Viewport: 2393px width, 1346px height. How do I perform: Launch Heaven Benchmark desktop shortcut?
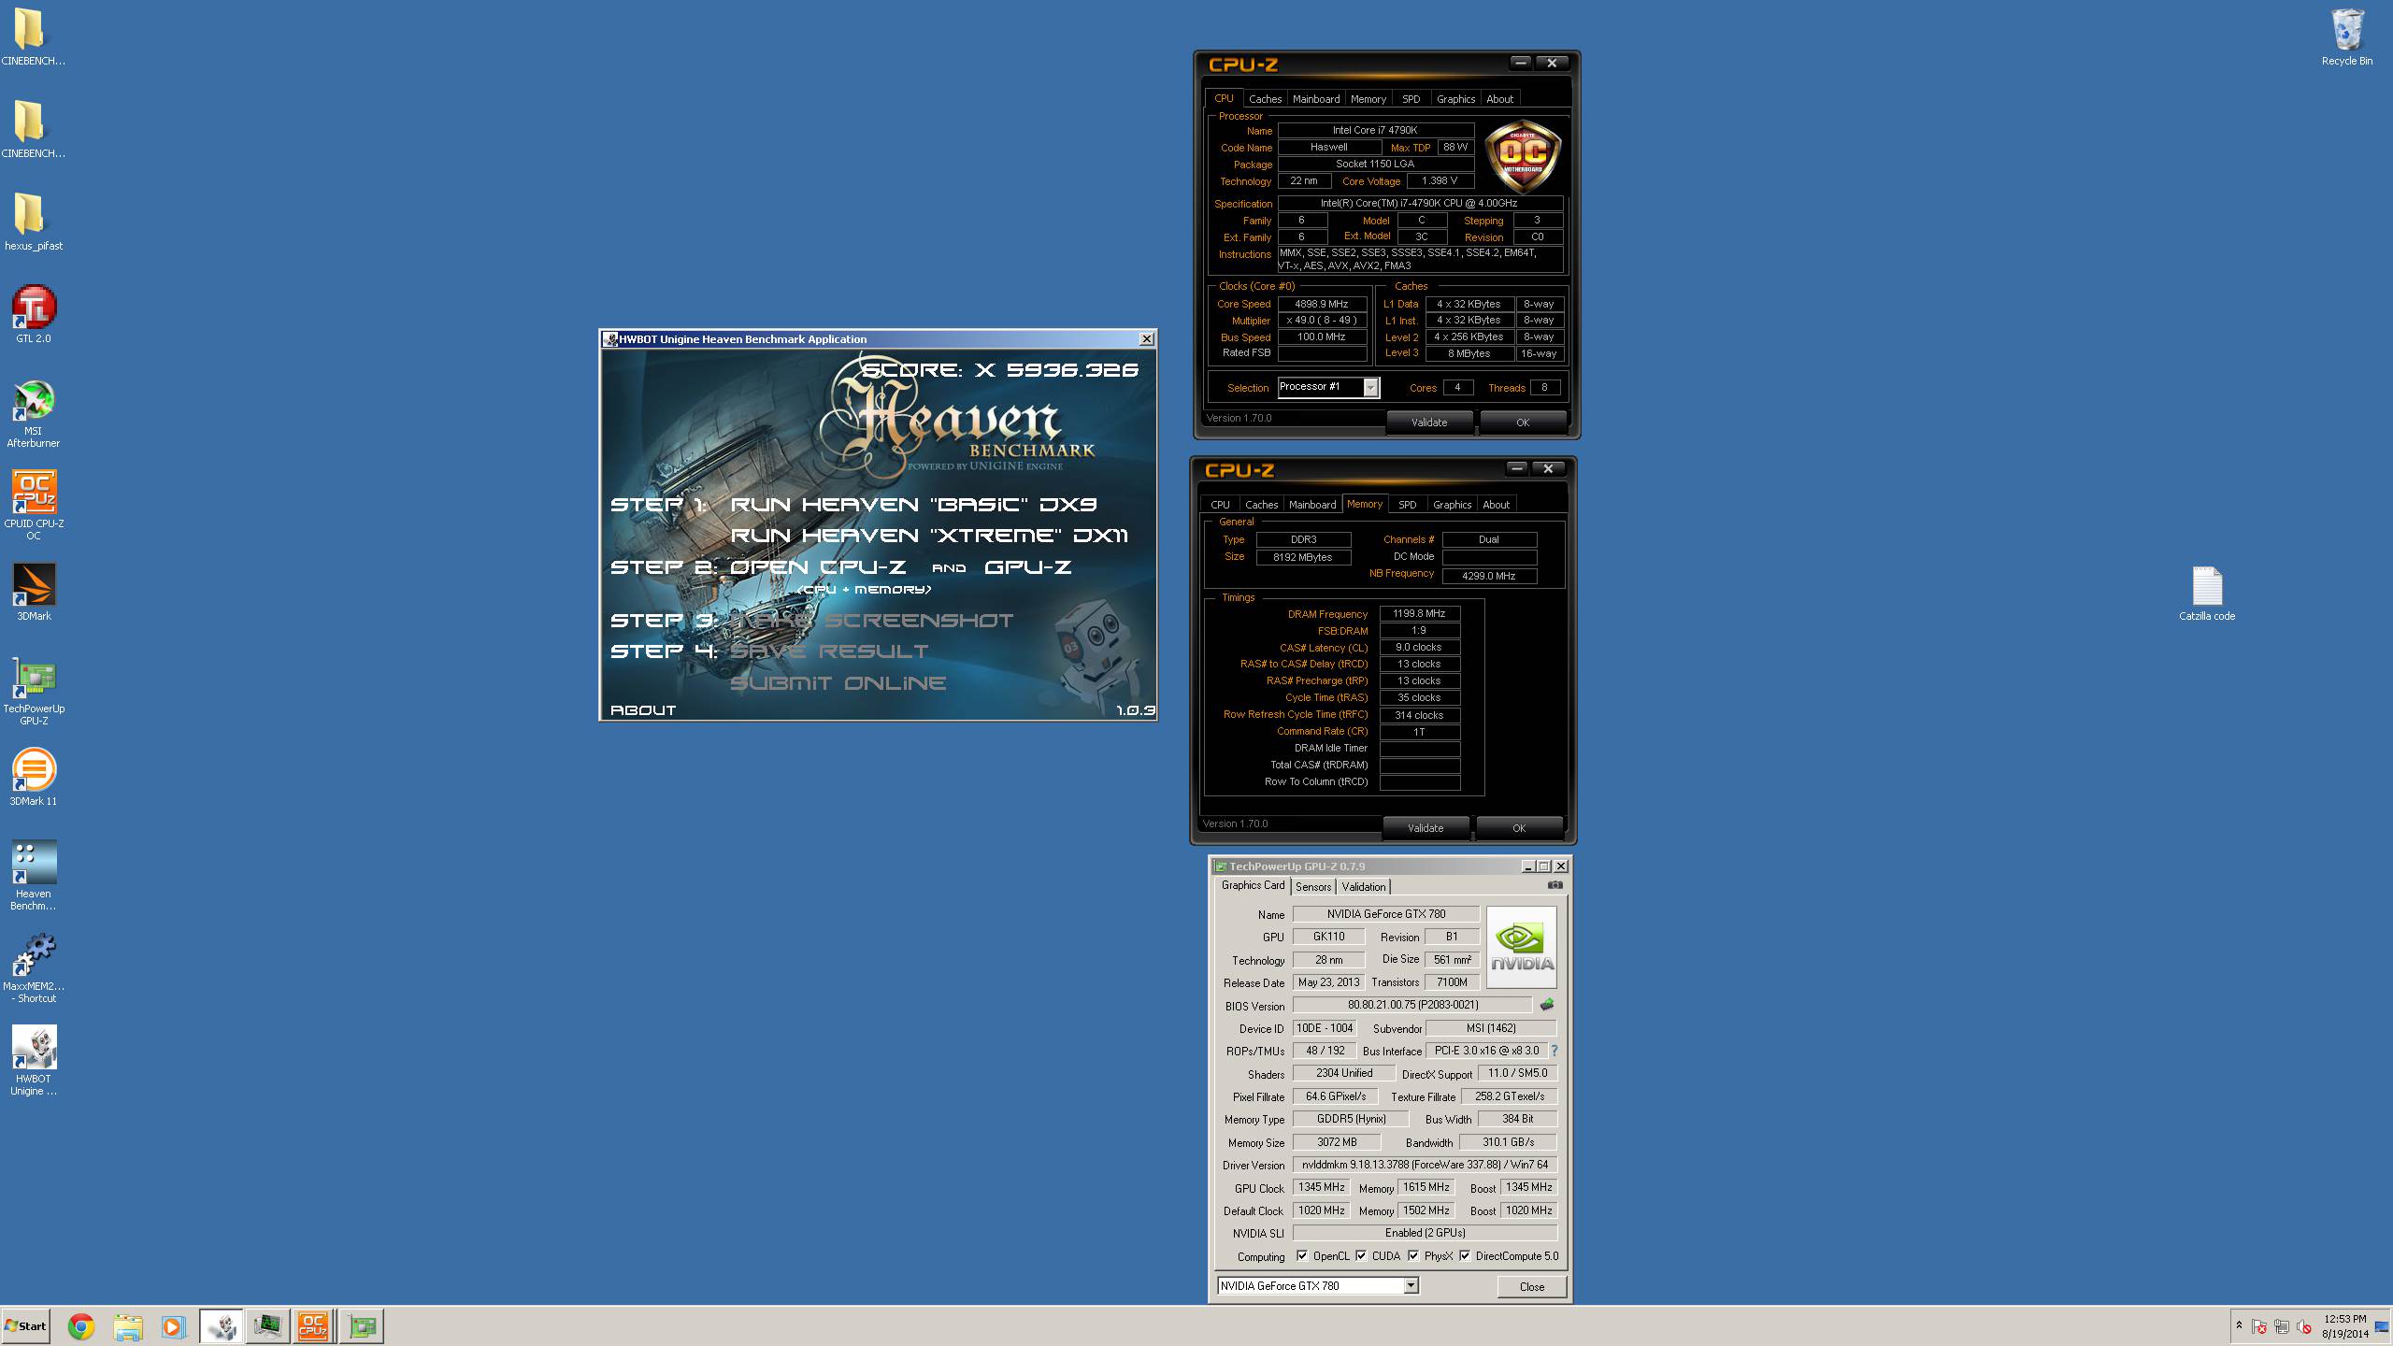[x=34, y=876]
